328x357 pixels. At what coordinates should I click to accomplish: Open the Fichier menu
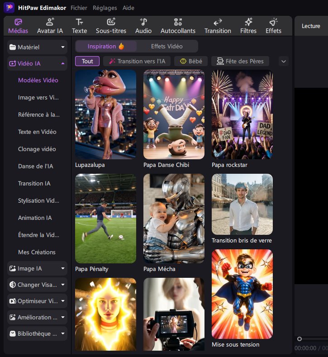pos(79,8)
